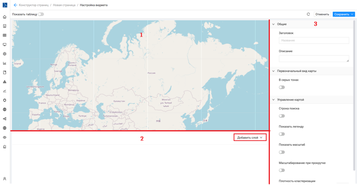Viewport: 357px width, 185px height.
Task: Click the refresh icon next to Отменить
Action: tap(308, 14)
